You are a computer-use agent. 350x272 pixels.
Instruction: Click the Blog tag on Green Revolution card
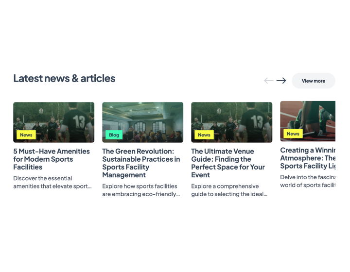click(114, 135)
